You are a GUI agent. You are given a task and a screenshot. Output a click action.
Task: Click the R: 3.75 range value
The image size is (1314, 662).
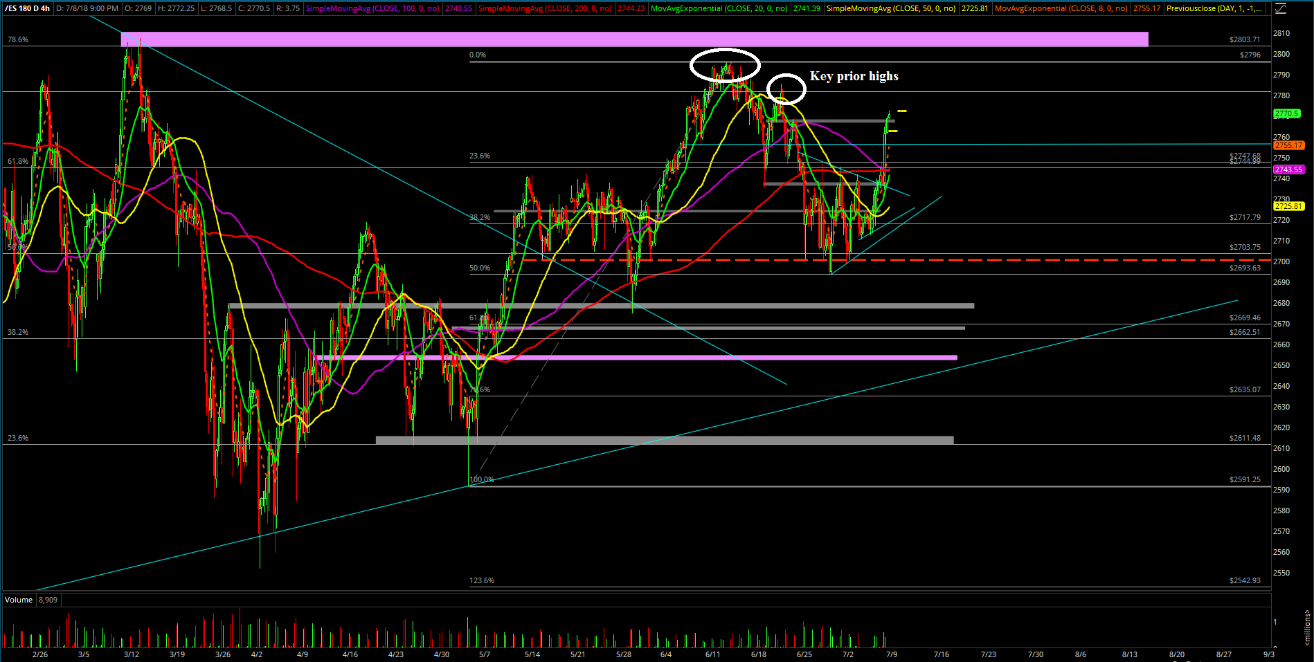click(287, 8)
